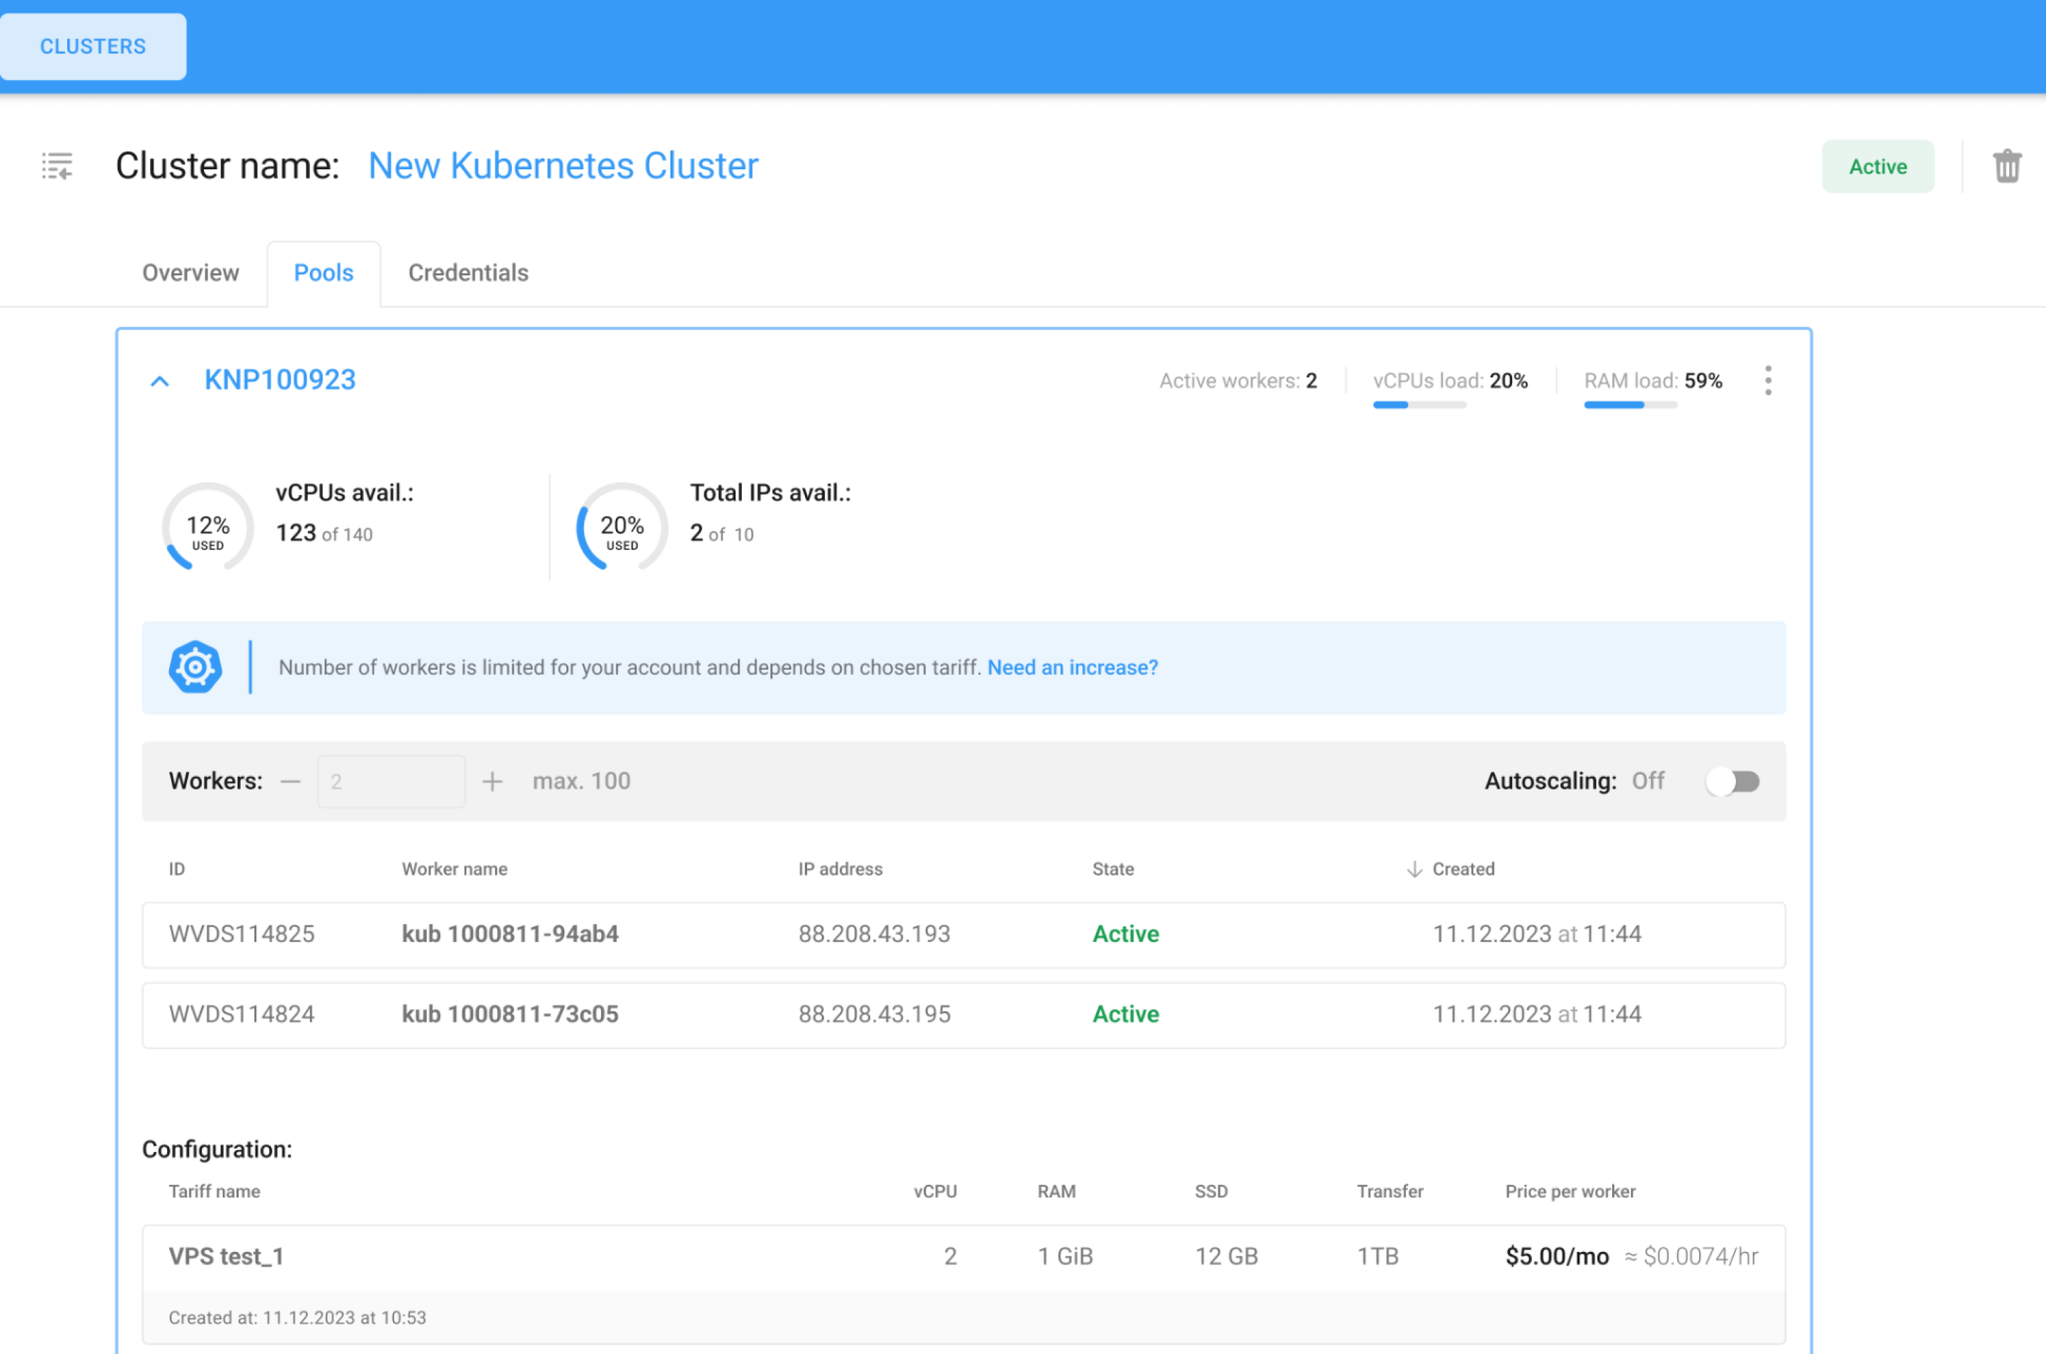
Task: Select the Pools tab
Action: [324, 273]
